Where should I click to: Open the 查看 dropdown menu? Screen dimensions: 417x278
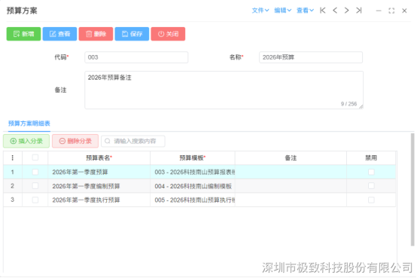coord(305,11)
